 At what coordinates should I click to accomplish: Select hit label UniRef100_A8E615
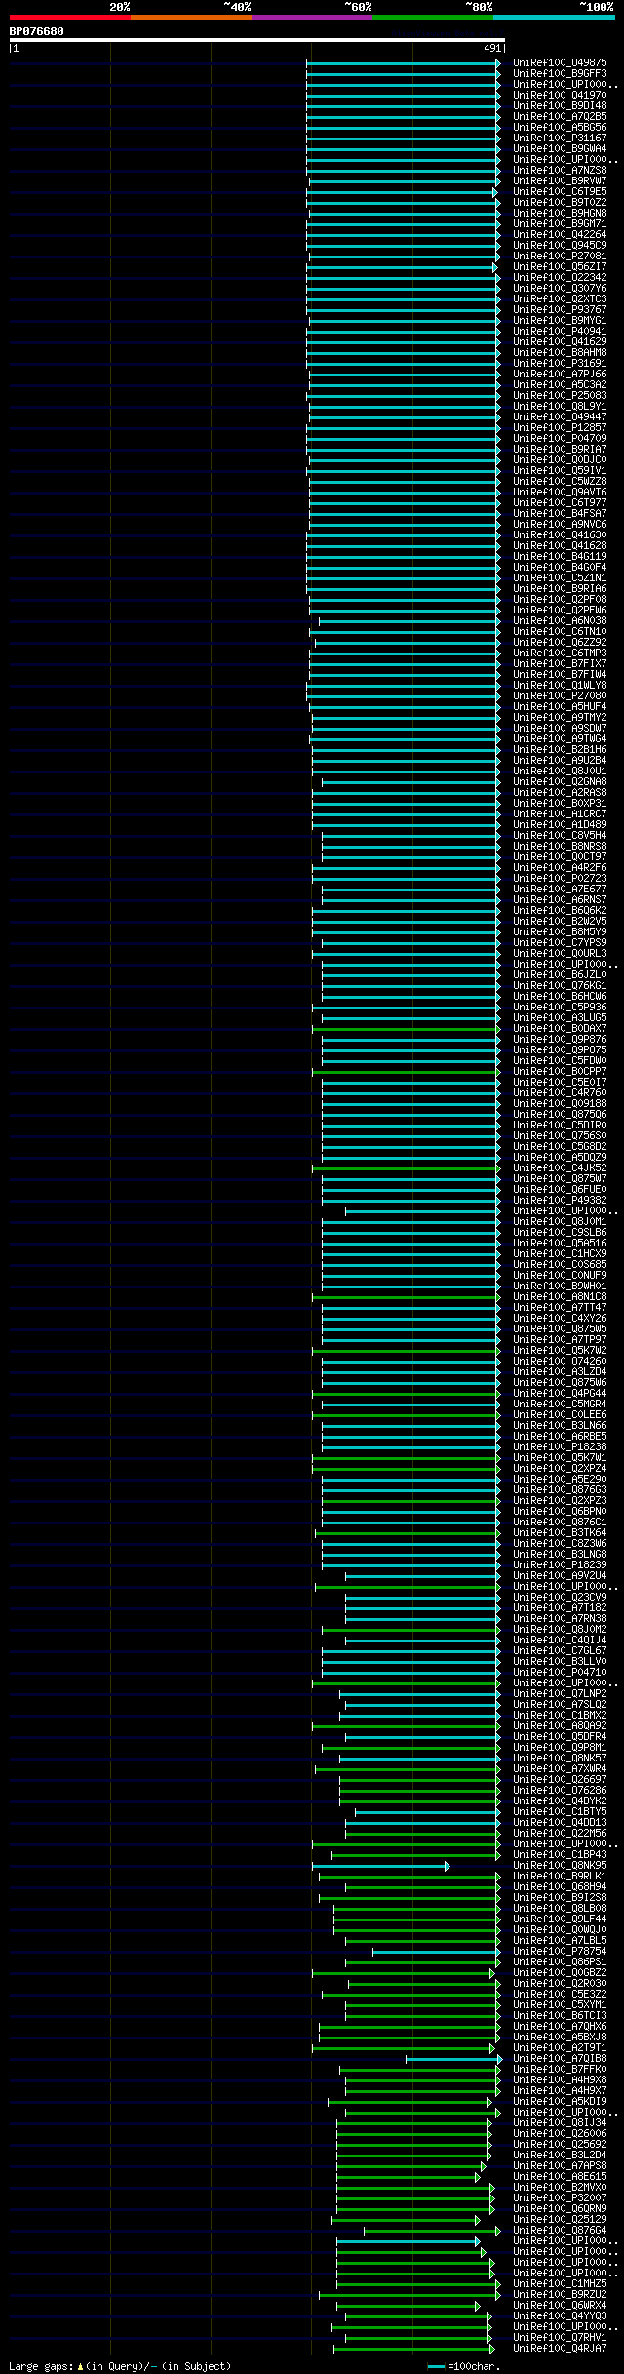coord(560,2176)
